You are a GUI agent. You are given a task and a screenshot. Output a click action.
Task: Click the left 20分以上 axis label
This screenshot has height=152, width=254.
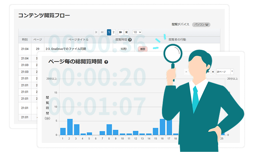tap(52, 79)
